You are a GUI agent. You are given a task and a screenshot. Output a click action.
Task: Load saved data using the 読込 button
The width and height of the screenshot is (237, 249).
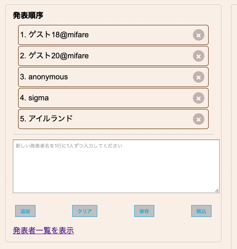201,211
